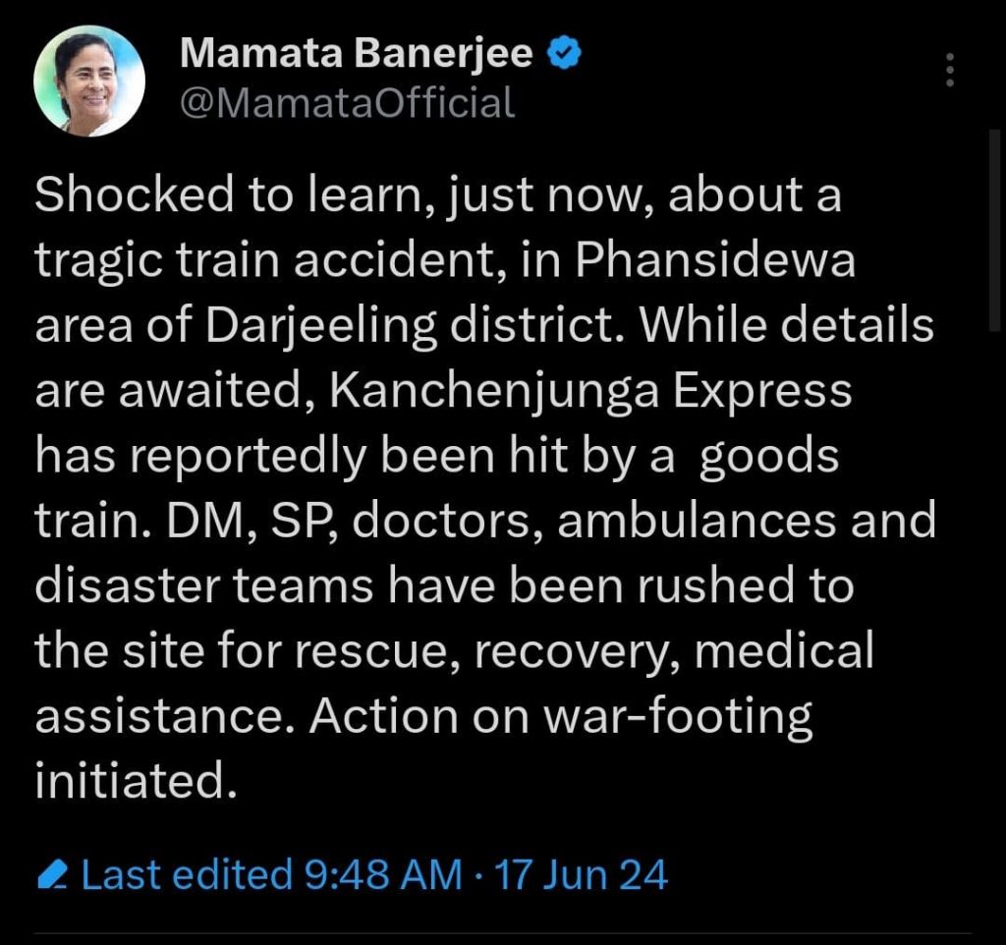Click "Kanchenjunga" in the tweet text
This screenshot has height=945, width=1006.
point(485,391)
